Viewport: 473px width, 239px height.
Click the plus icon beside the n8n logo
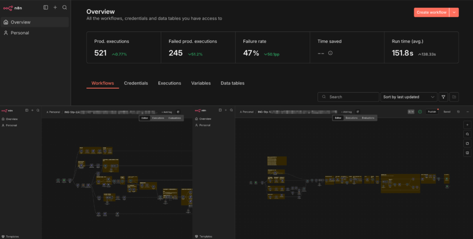[x=55, y=7]
